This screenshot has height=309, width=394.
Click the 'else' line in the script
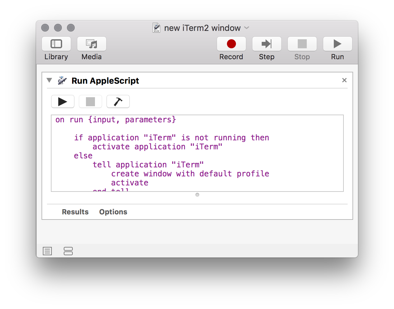tap(83, 156)
